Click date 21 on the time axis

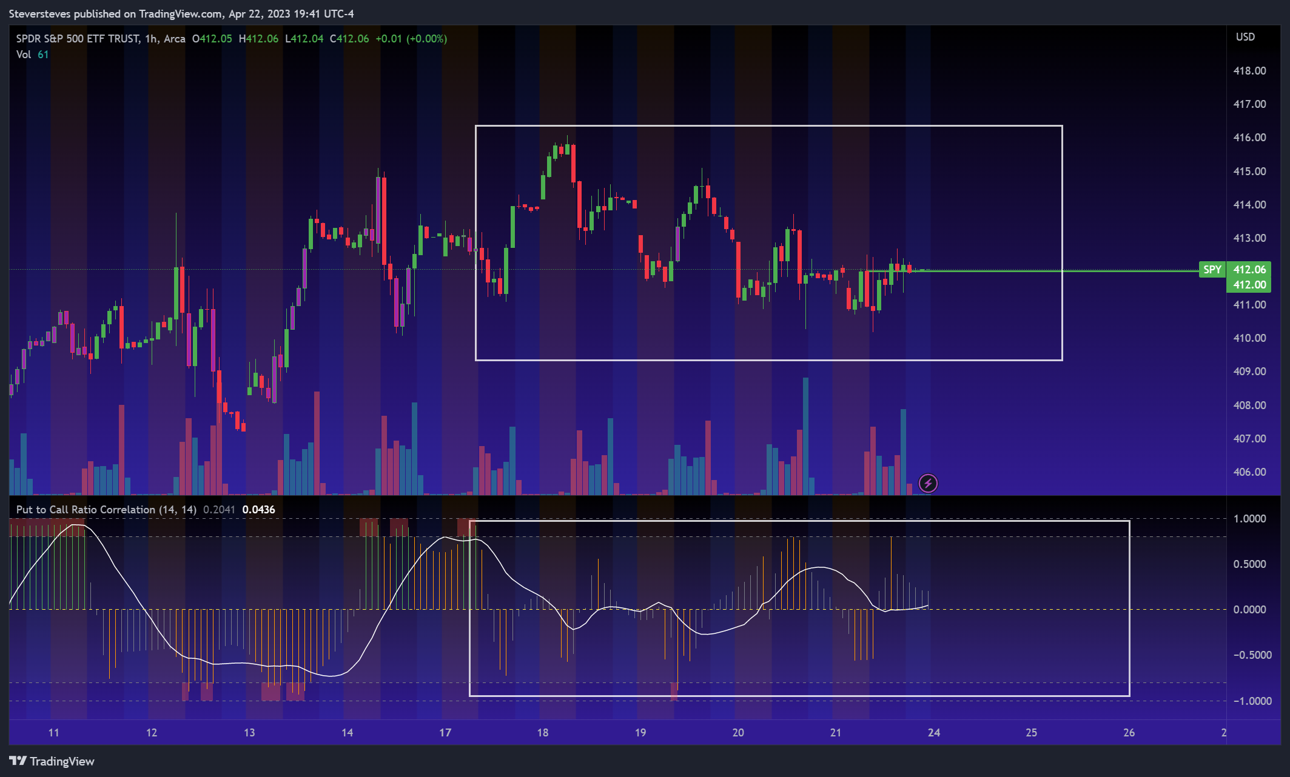pyautogui.click(x=836, y=733)
